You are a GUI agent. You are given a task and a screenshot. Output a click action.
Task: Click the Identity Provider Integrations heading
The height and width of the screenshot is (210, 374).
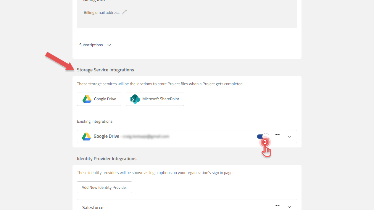107,158
